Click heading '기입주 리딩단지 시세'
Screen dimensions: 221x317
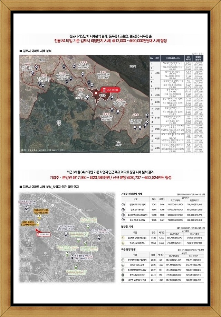pos(132,194)
